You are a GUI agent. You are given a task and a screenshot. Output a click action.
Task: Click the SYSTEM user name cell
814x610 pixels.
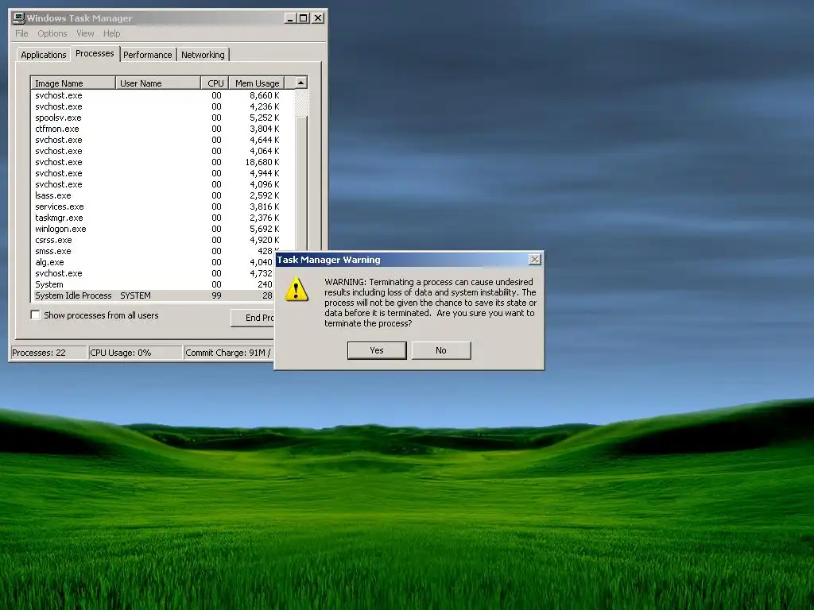[135, 295]
